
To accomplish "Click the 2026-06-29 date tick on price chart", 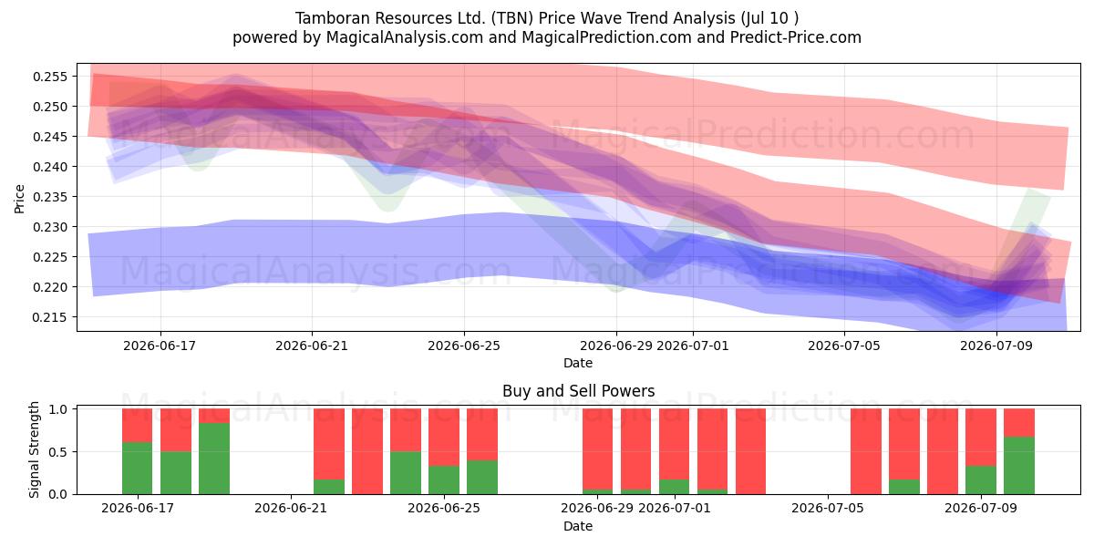I will coord(615,346).
